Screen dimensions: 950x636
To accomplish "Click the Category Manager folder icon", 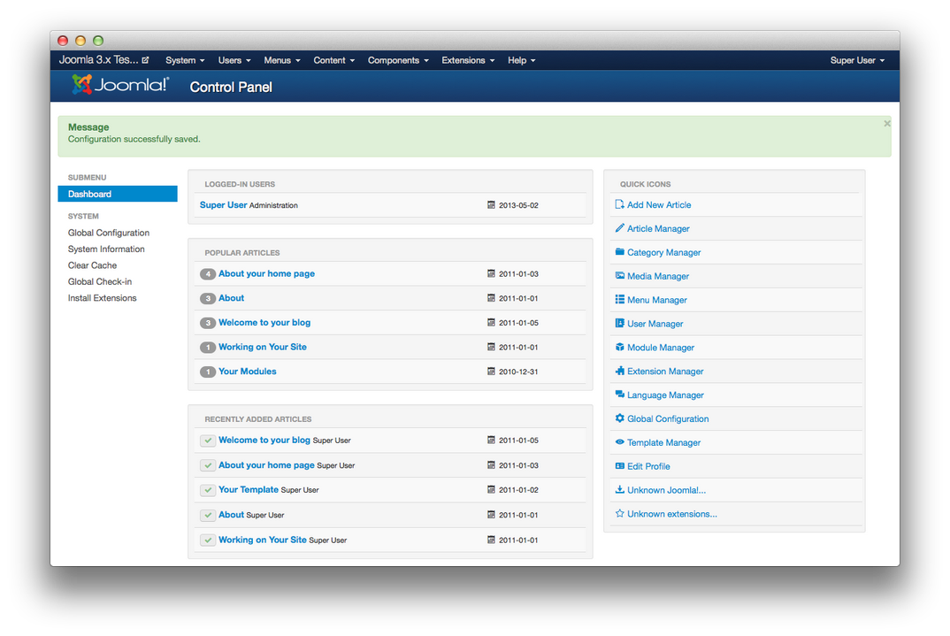I will (620, 252).
